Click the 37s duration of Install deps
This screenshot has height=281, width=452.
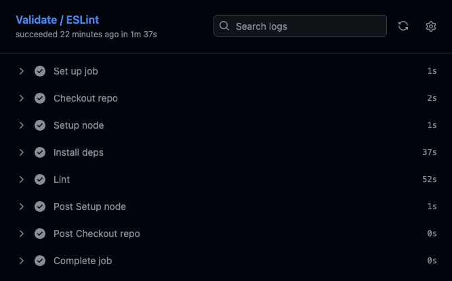pos(429,152)
